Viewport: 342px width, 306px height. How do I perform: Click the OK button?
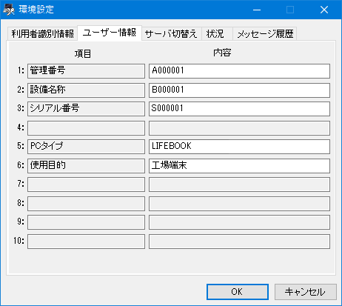[x=238, y=292]
